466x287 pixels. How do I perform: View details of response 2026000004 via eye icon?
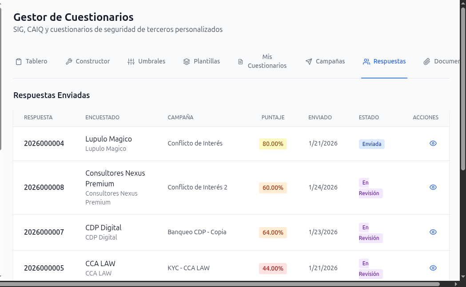tap(433, 143)
